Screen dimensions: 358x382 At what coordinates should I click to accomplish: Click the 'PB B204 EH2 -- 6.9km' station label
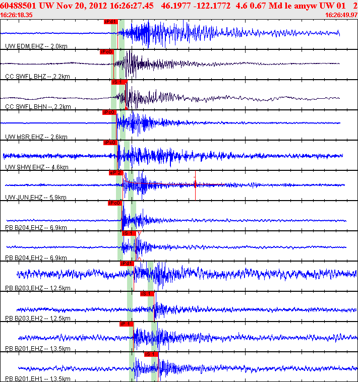tap(36, 258)
